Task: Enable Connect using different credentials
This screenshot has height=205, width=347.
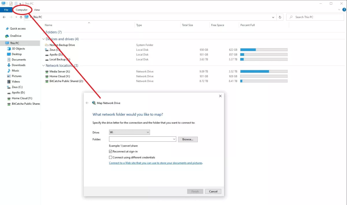Action: point(110,158)
